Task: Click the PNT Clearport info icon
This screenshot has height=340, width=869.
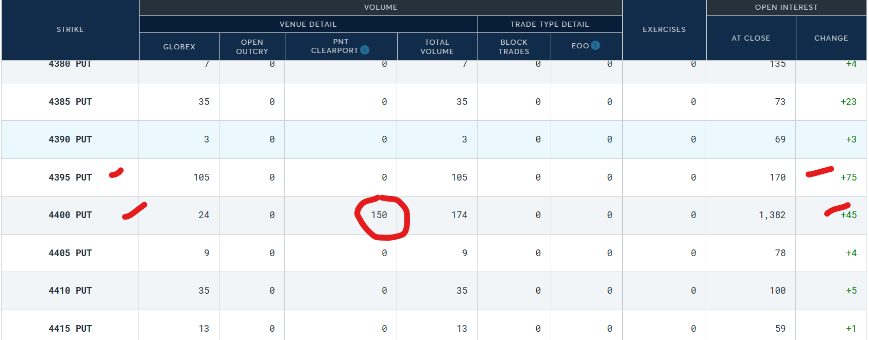Action: 365,50
